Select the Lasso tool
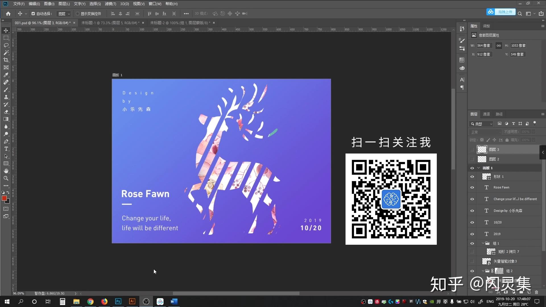546x307 pixels. point(6,45)
